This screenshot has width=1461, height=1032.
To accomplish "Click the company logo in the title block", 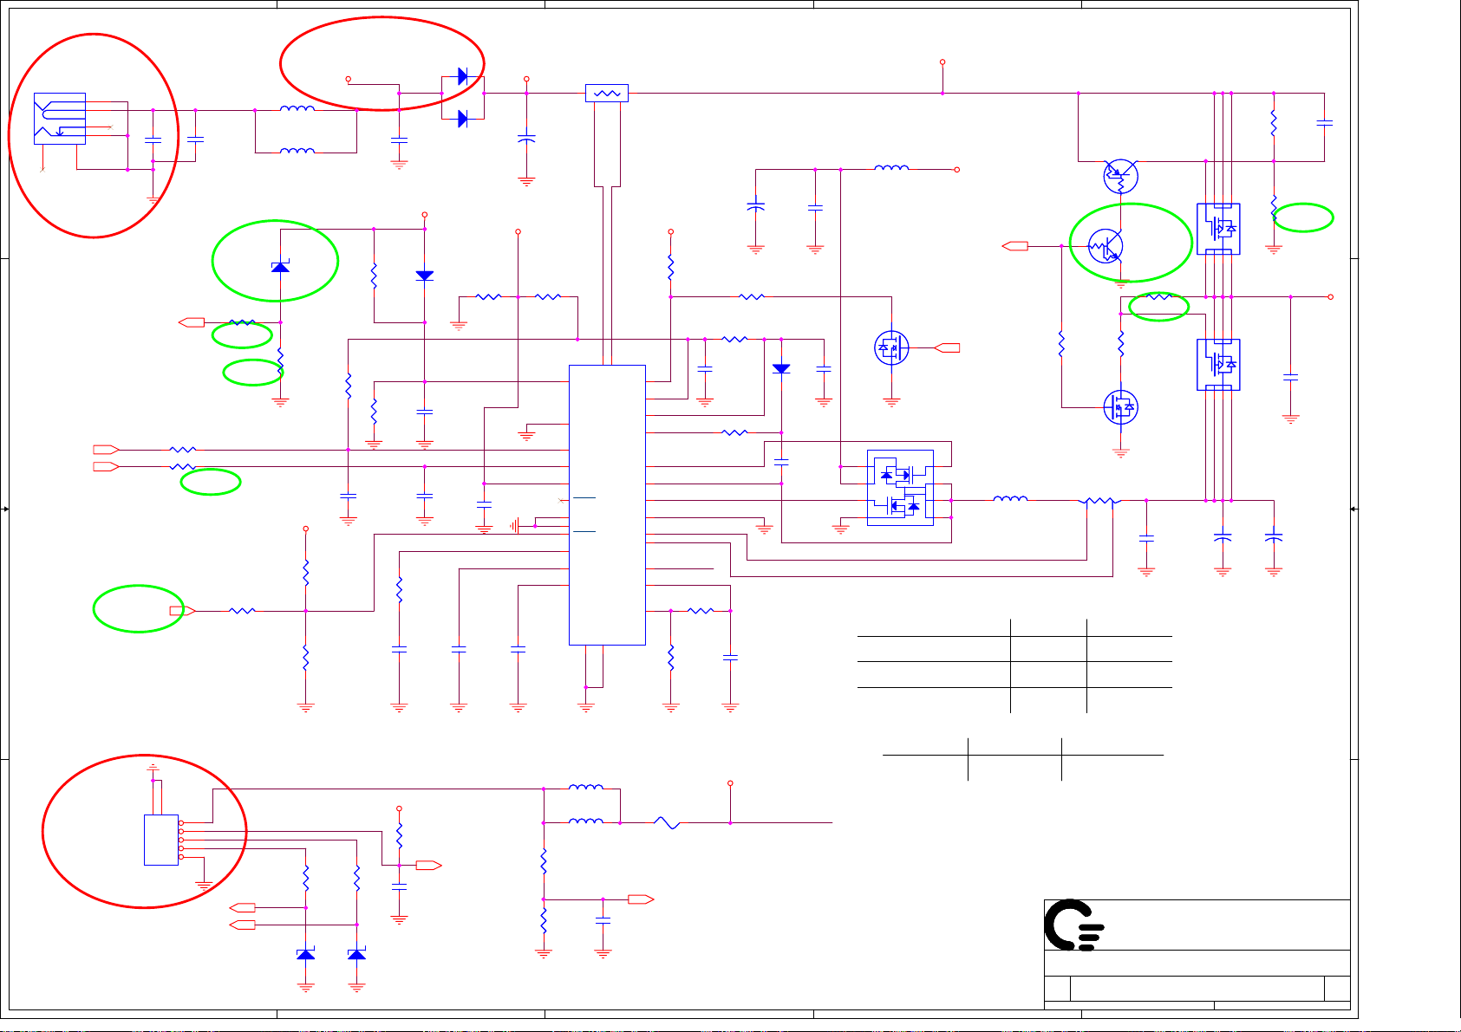I will [x=1074, y=925].
